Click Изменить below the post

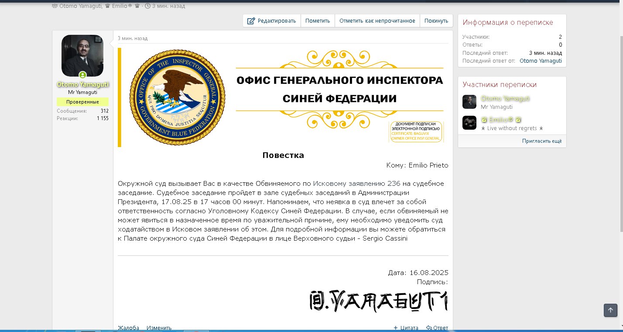point(159,328)
